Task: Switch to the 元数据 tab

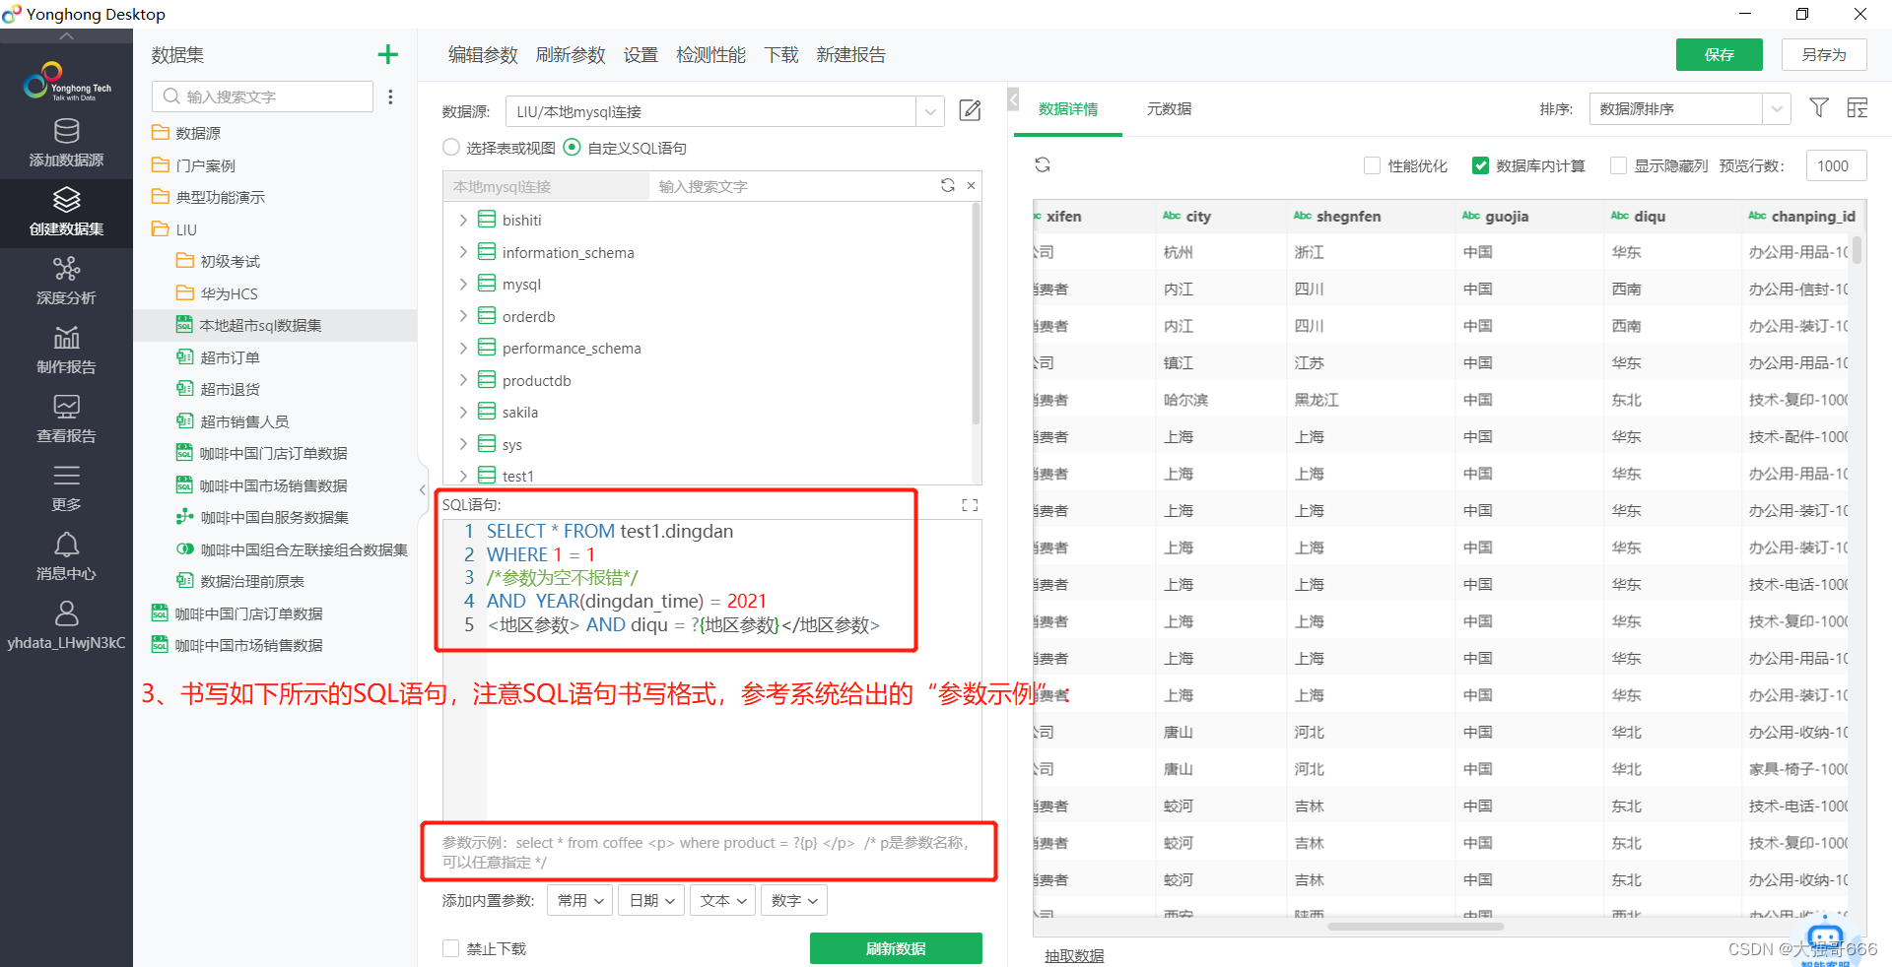Action: 1169,108
